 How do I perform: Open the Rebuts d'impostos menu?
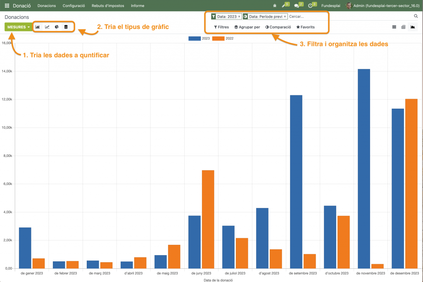[x=107, y=6]
